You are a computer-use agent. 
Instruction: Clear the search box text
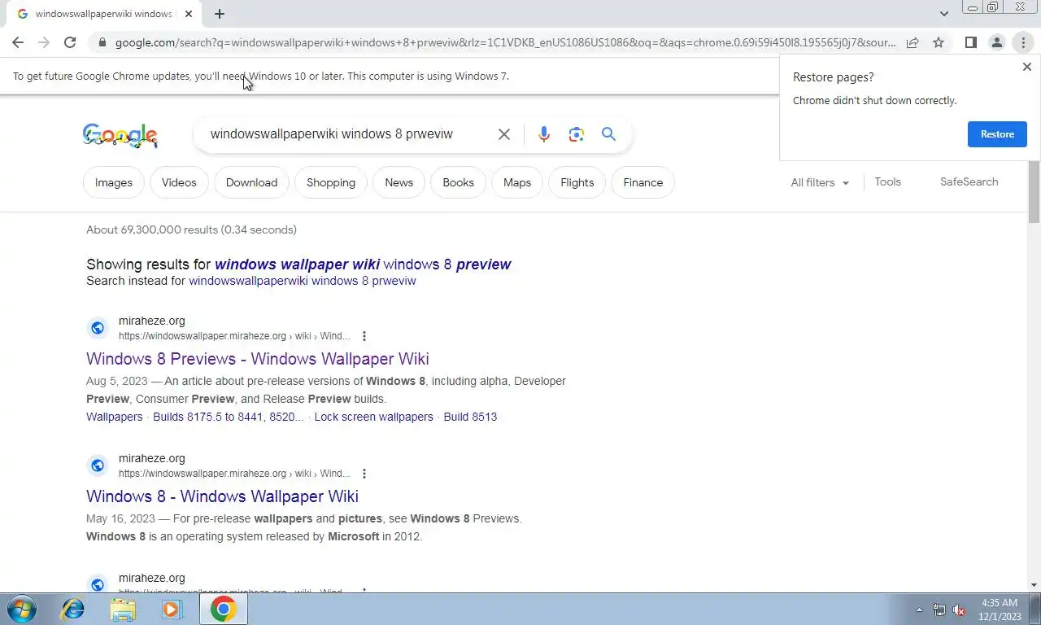[x=504, y=134]
